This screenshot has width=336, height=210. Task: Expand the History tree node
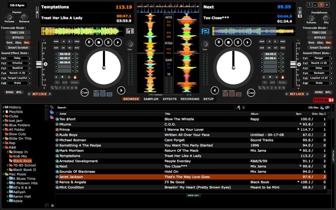click(x=3, y=107)
